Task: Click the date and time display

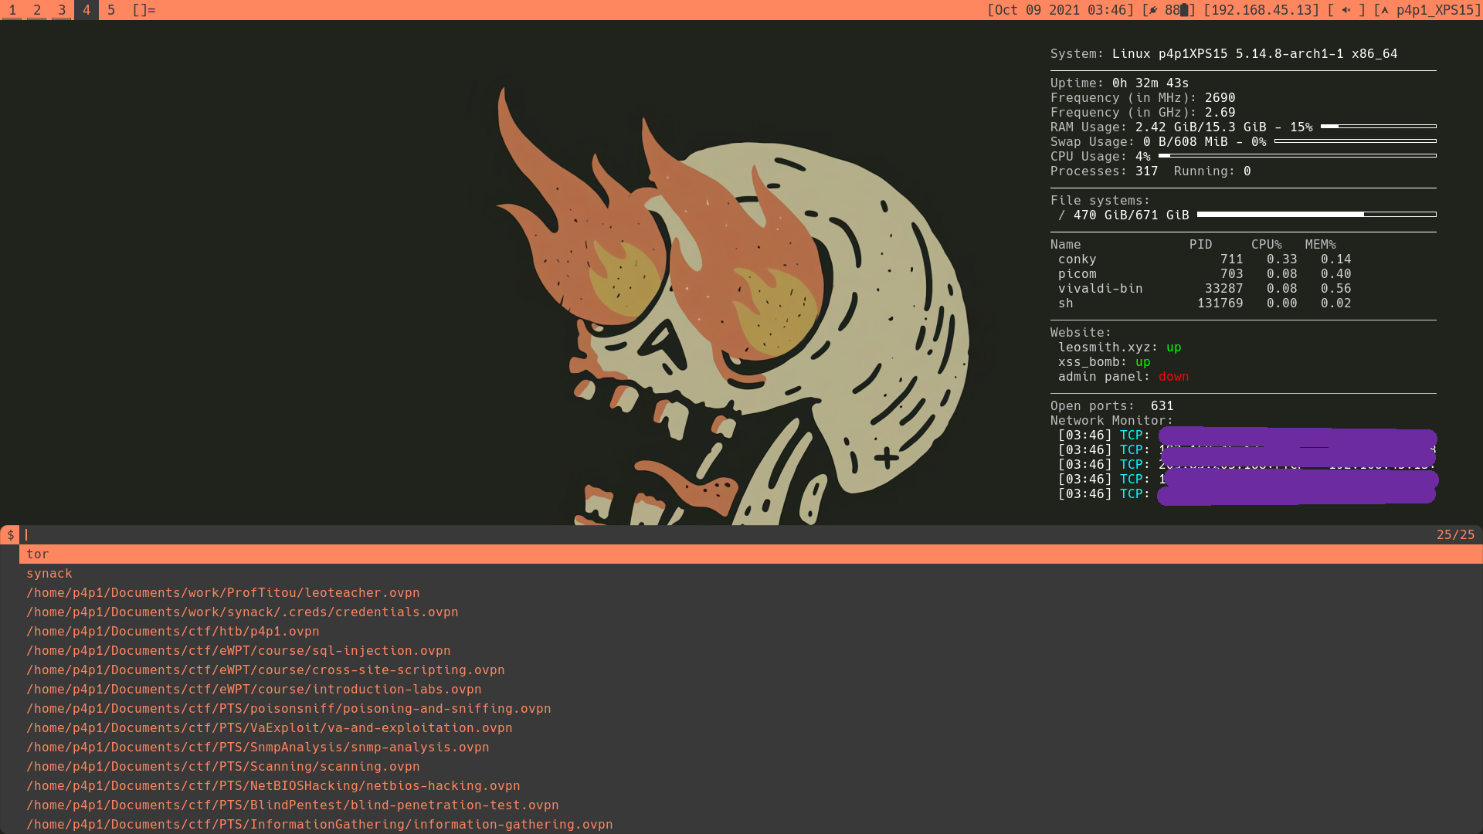Action: 1058,10
